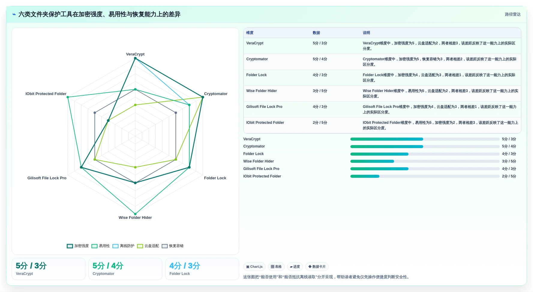Screen dimensions: 533x292
Task: Select the Cryptomator table row name
Action: point(257,59)
